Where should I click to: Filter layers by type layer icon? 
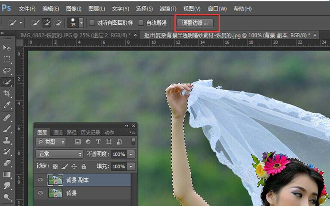[x=98, y=142]
